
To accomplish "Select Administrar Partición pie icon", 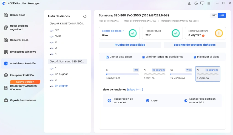I will coord(6,64).
